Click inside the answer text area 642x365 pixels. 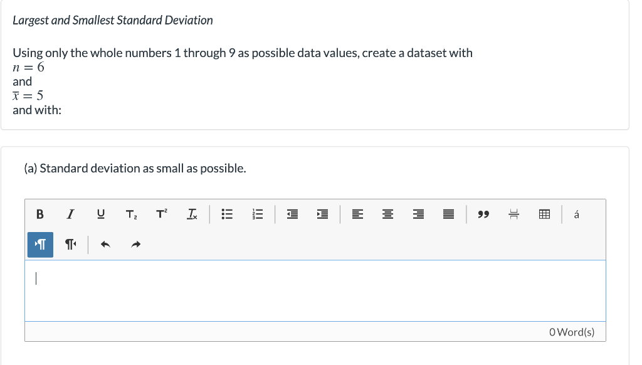[313, 288]
